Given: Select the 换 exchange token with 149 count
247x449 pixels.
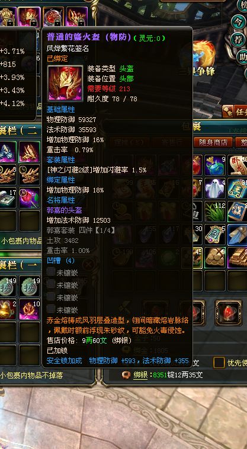Looking at the screenshot, I should 7,286.
